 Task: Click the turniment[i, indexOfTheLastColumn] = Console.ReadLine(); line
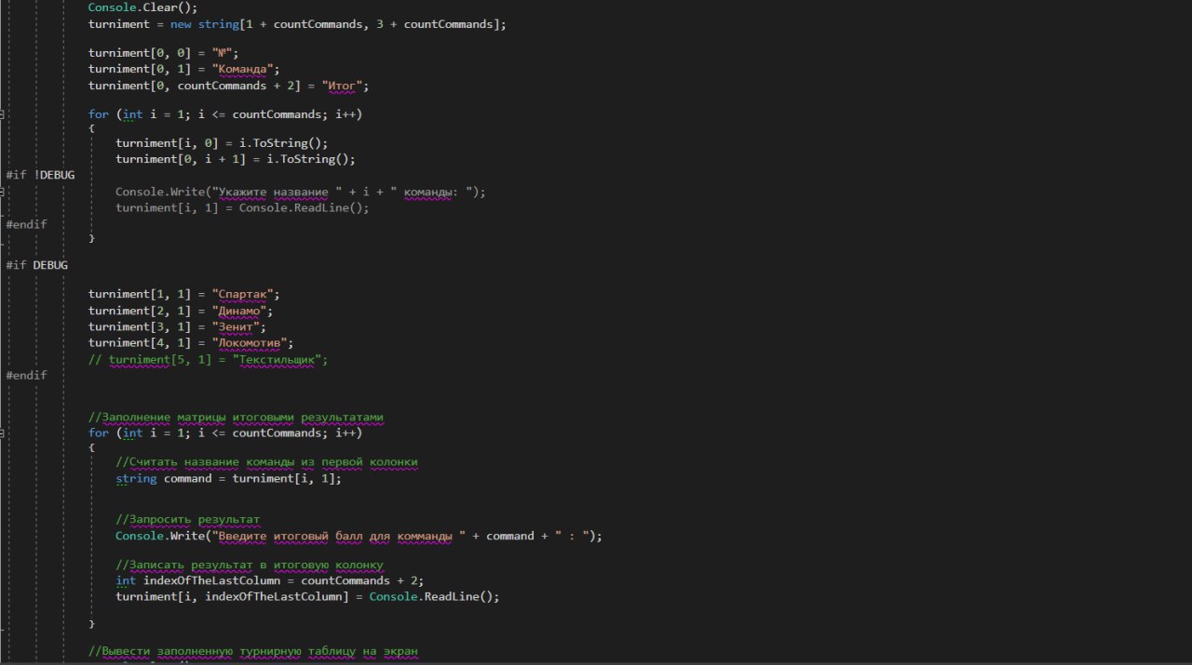point(307,596)
